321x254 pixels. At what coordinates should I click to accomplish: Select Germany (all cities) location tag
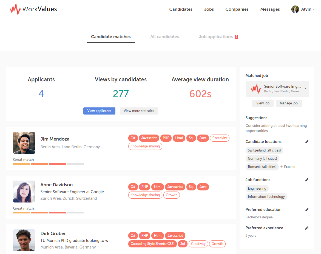click(x=262, y=158)
